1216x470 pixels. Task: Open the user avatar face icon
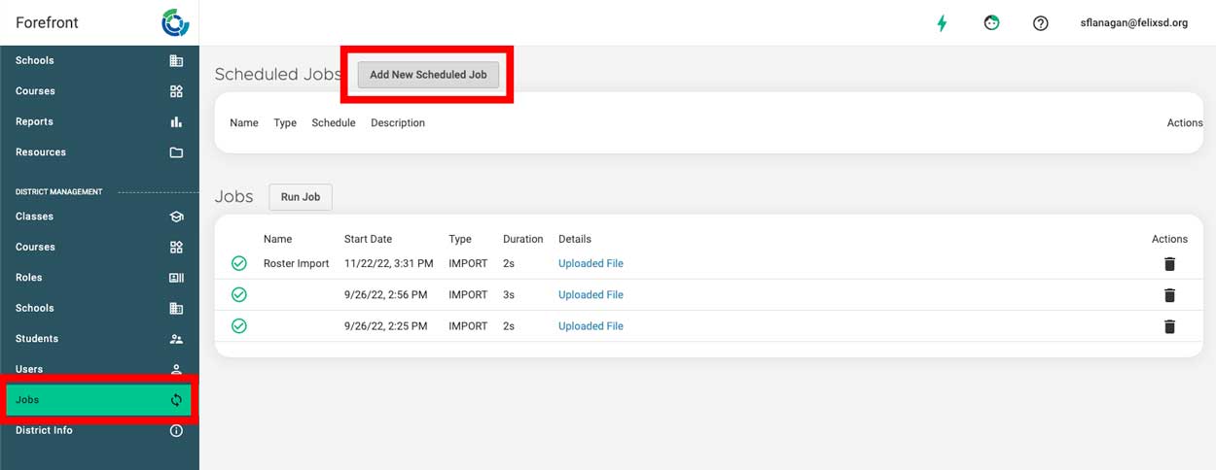coord(991,23)
